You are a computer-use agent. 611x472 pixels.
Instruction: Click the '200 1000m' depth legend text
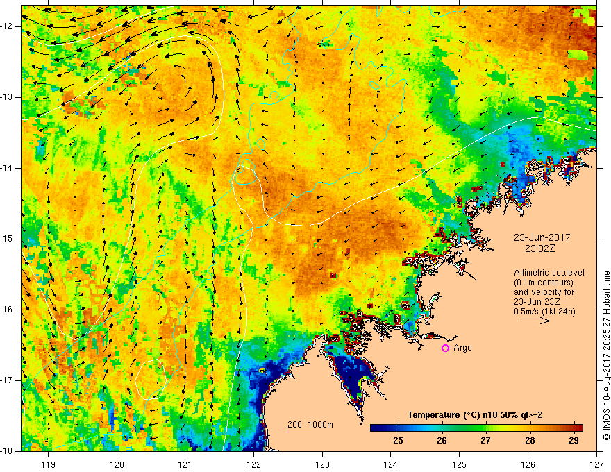click(310, 425)
